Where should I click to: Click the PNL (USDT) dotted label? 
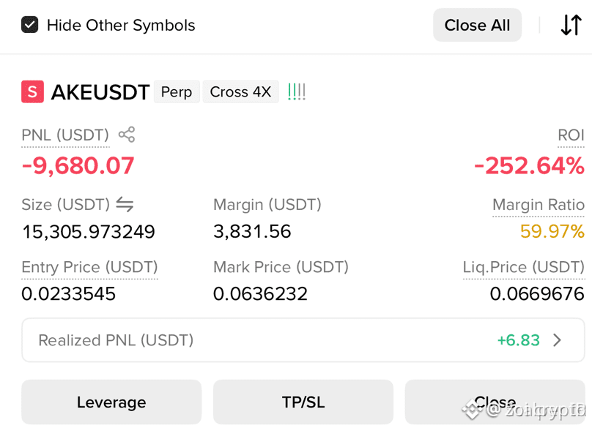[65, 135]
